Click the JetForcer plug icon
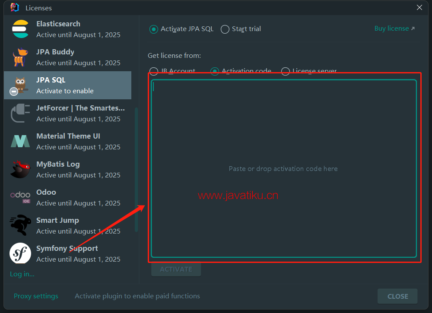The image size is (432, 313). (20, 114)
